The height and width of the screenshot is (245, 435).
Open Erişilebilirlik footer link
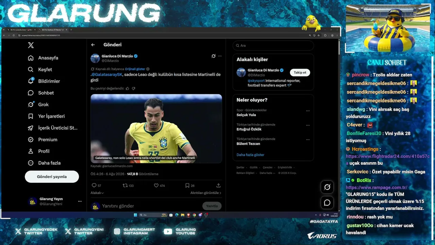285,167
